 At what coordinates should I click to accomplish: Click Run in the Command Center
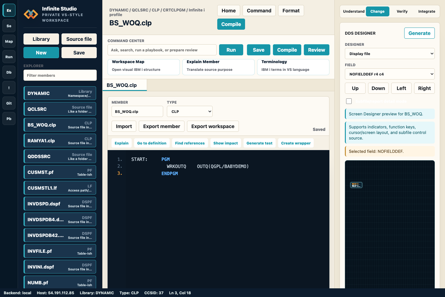[231, 50]
